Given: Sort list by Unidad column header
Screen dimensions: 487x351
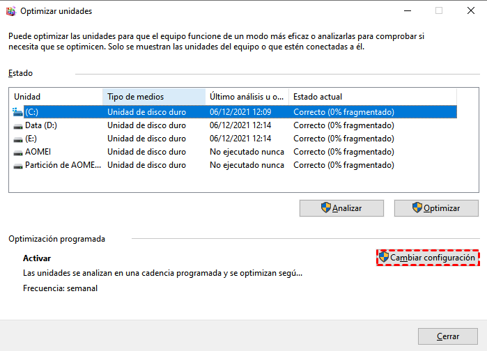Looking at the screenshot, I should click(56, 96).
